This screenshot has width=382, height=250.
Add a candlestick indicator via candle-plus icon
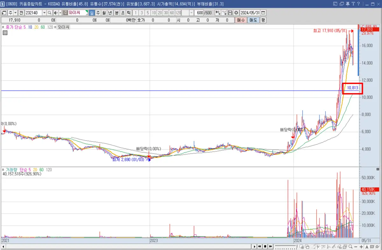(218, 13)
